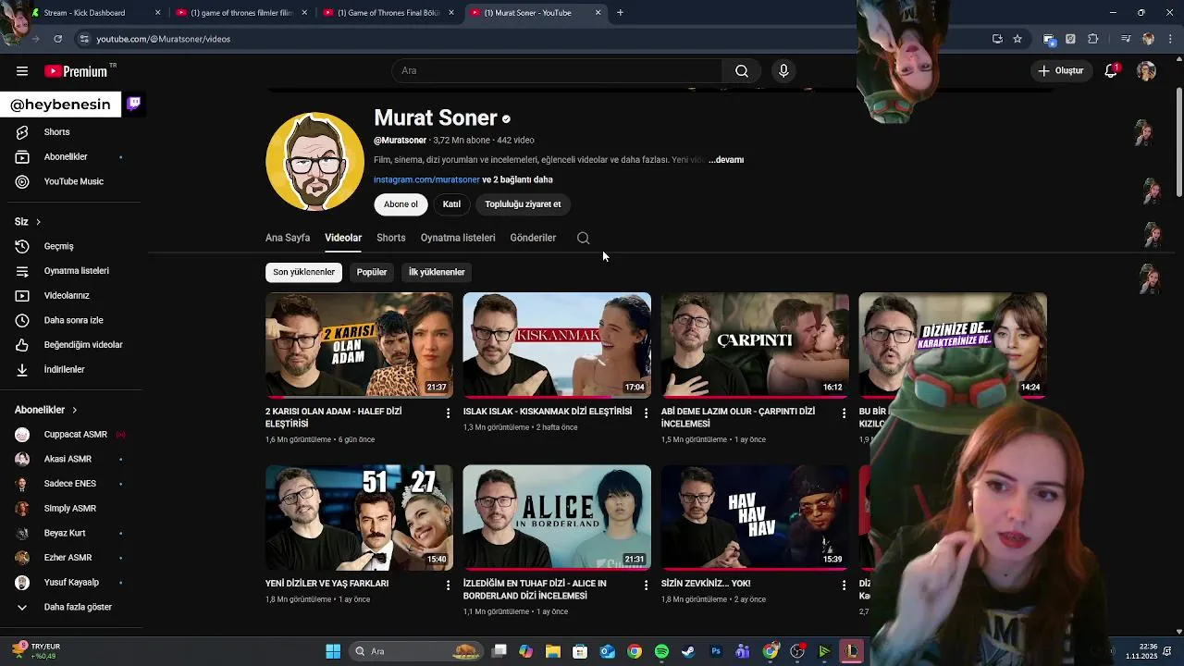Open instagram.com/muratsoner link
The width and height of the screenshot is (1184, 666).
[x=426, y=179]
